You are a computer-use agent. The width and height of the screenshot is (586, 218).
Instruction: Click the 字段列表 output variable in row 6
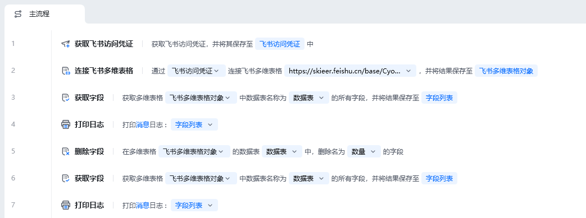point(439,178)
